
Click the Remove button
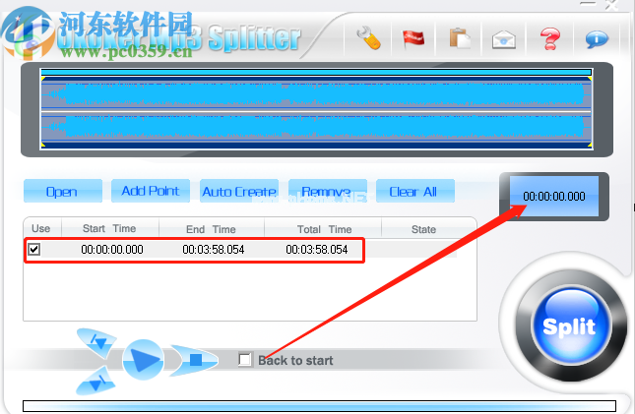[328, 191]
